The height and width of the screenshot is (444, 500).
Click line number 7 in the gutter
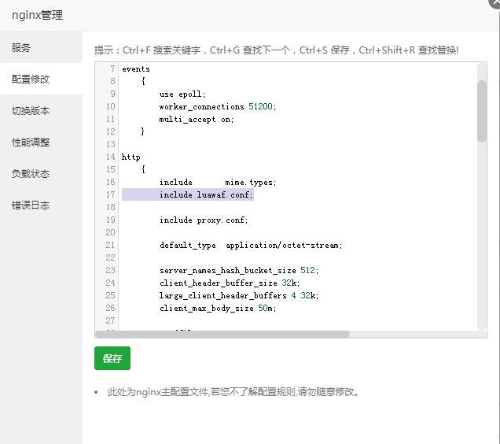coord(112,69)
